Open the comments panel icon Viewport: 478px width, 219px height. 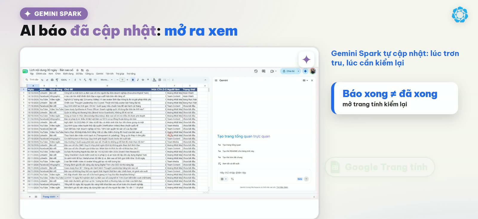click(x=263, y=71)
